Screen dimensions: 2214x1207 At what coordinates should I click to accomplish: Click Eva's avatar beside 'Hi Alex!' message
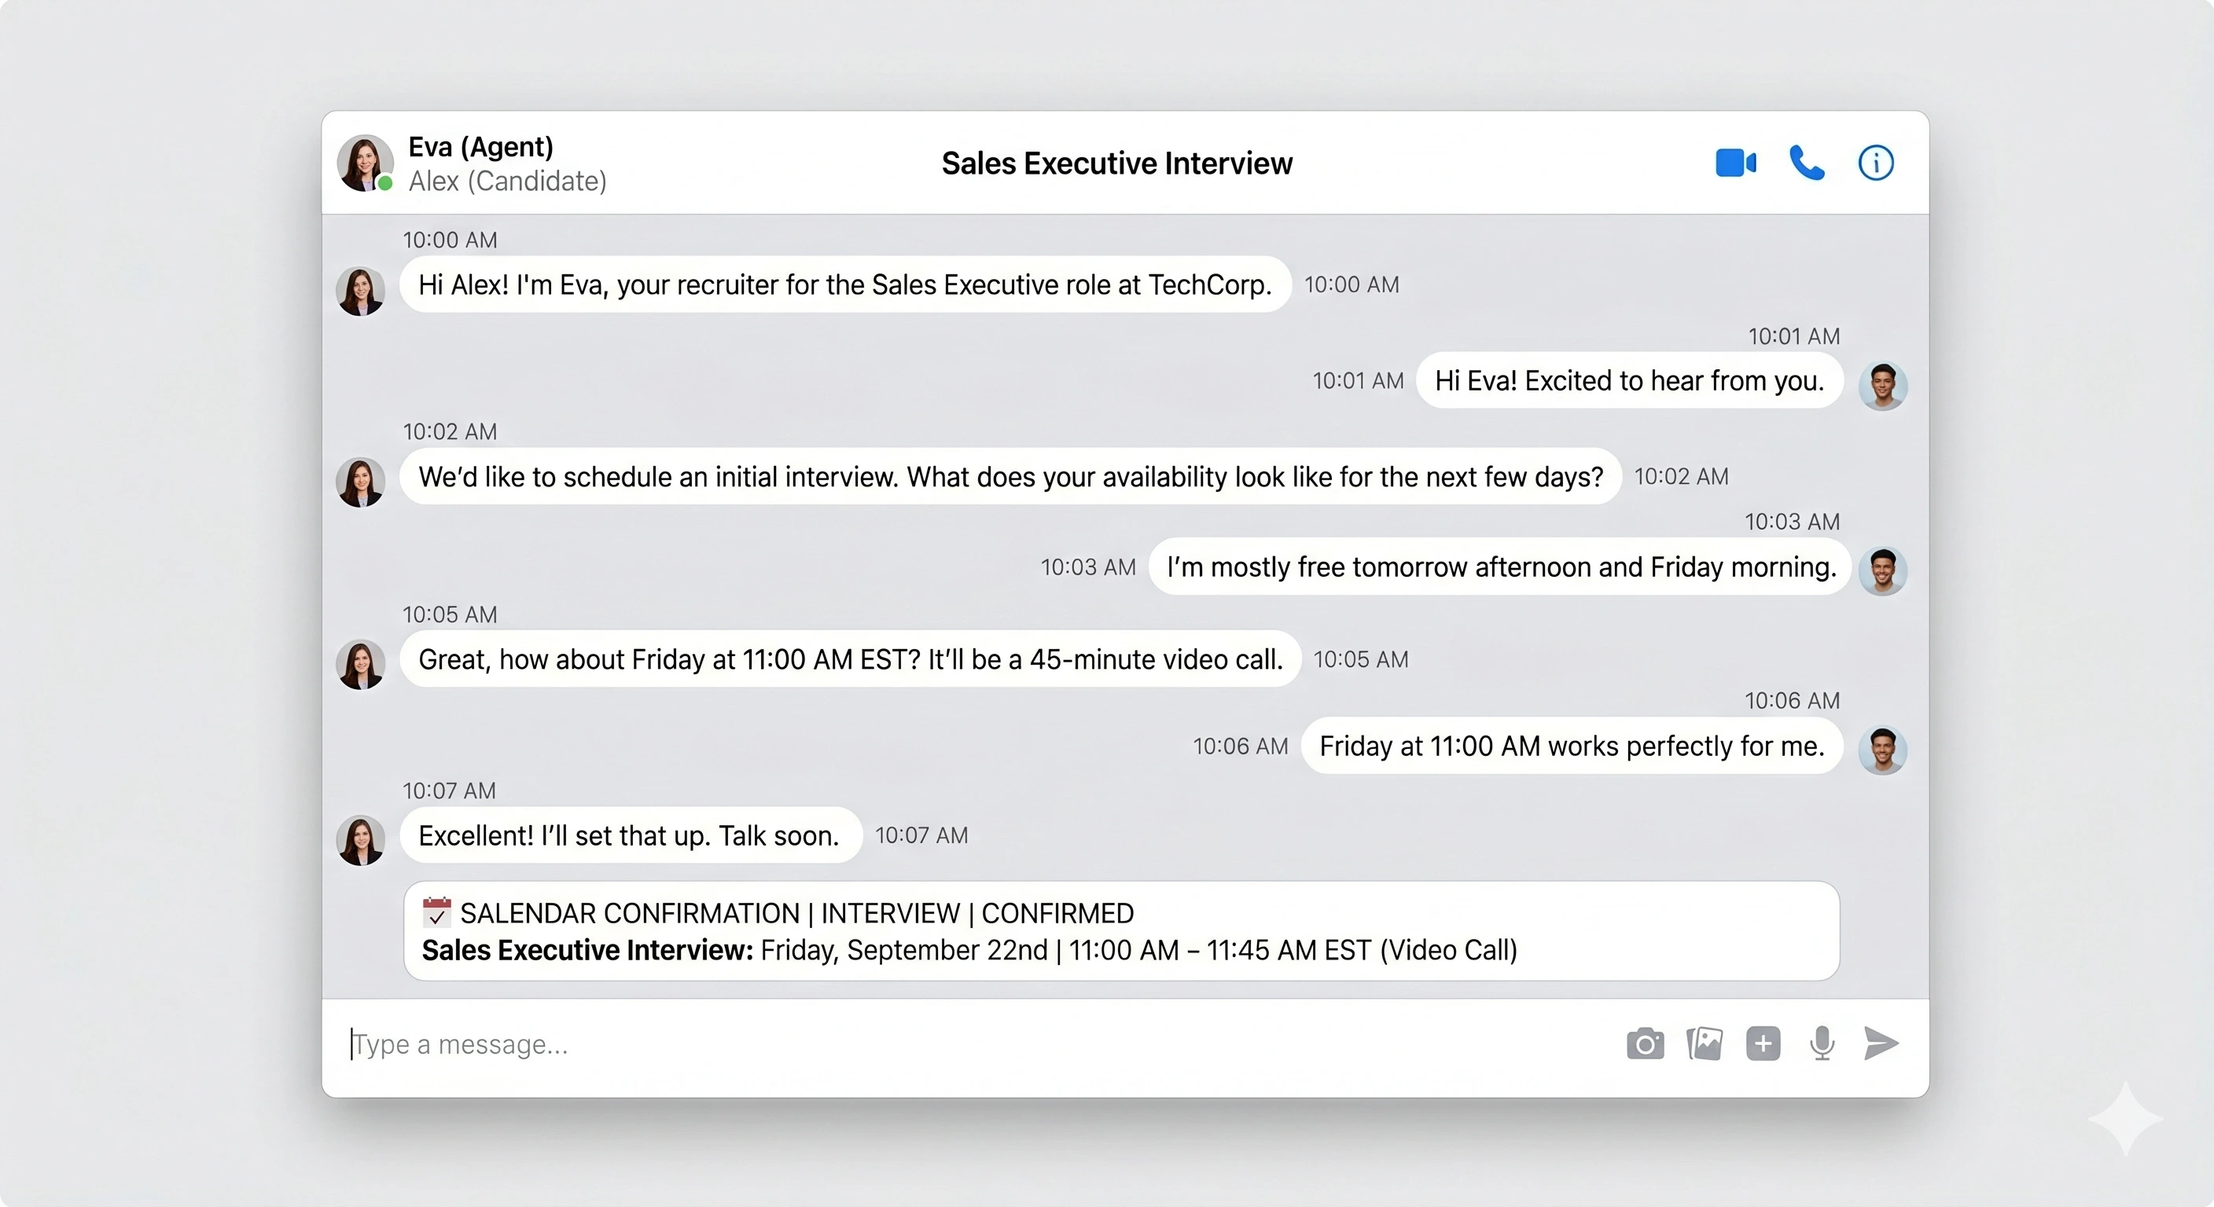[x=360, y=292]
